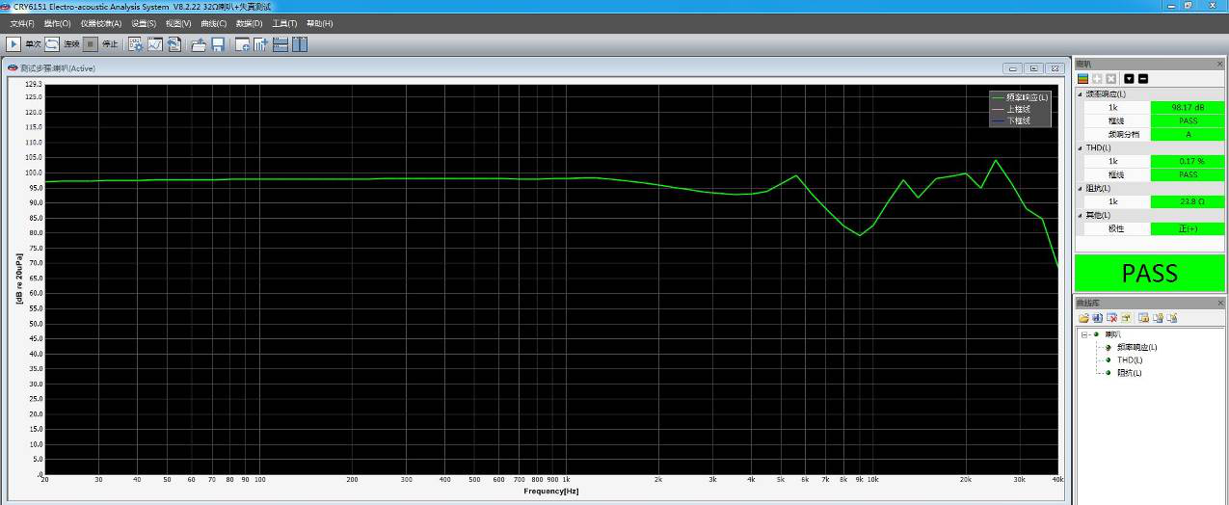
Task: Start a single-run test with the play icon
Action: tap(13, 44)
